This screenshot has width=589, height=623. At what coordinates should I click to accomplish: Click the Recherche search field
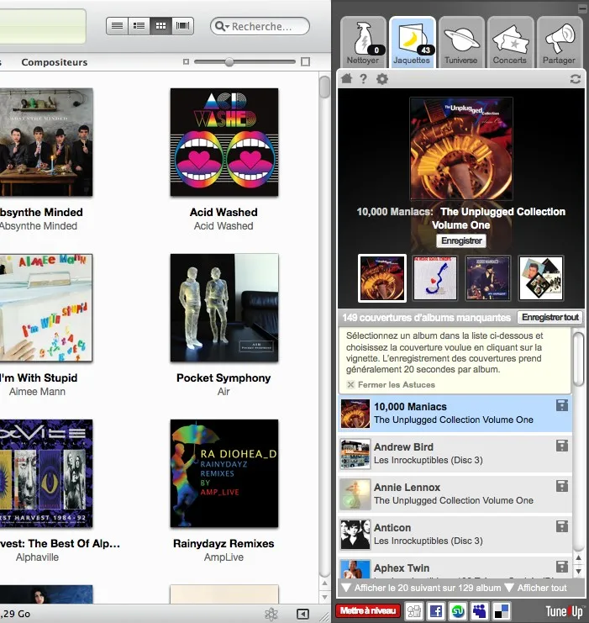click(260, 27)
